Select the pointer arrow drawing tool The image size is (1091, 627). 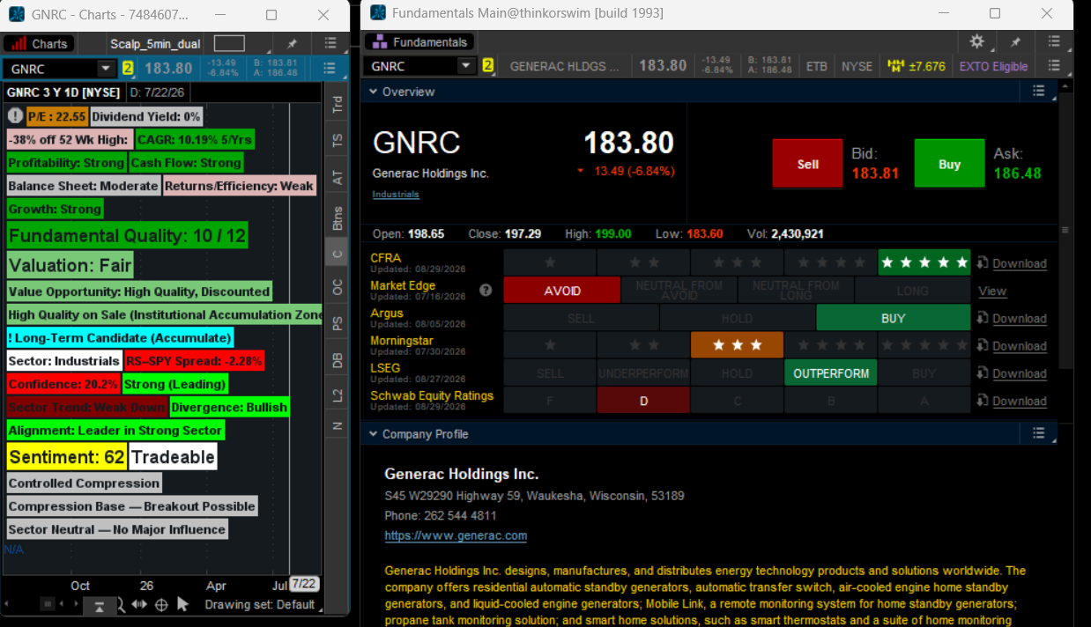[182, 604]
